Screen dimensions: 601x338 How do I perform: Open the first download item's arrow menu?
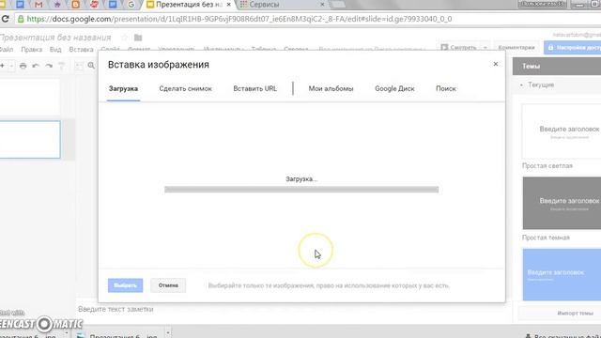(x=66, y=333)
